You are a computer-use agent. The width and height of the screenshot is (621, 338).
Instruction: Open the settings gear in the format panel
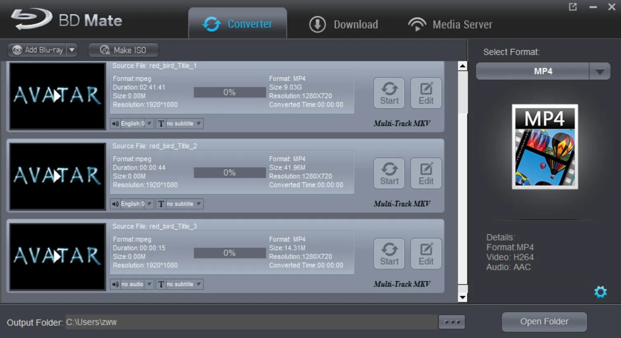tap(600, 292)
